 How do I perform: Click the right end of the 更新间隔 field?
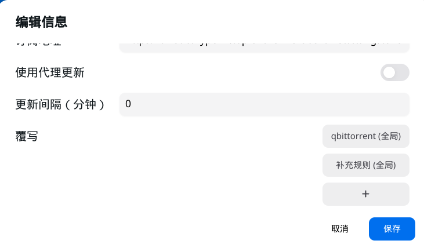(400, 104)
